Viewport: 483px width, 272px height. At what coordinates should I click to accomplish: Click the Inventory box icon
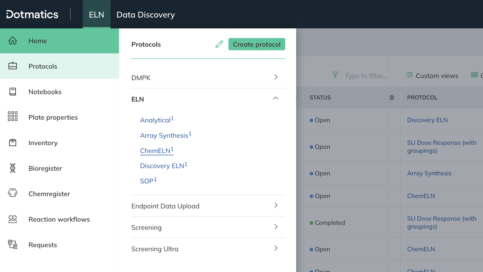point(13,143)
